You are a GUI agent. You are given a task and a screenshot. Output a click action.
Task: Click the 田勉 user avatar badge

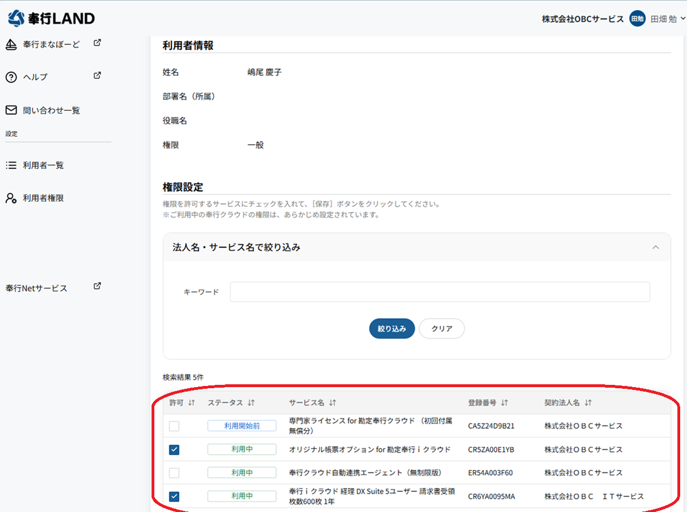pyautogui.click(x=637, y=19)
